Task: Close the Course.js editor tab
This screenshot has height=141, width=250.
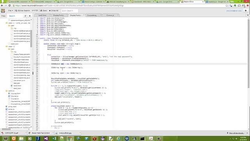Action: [x=118, y=15]
